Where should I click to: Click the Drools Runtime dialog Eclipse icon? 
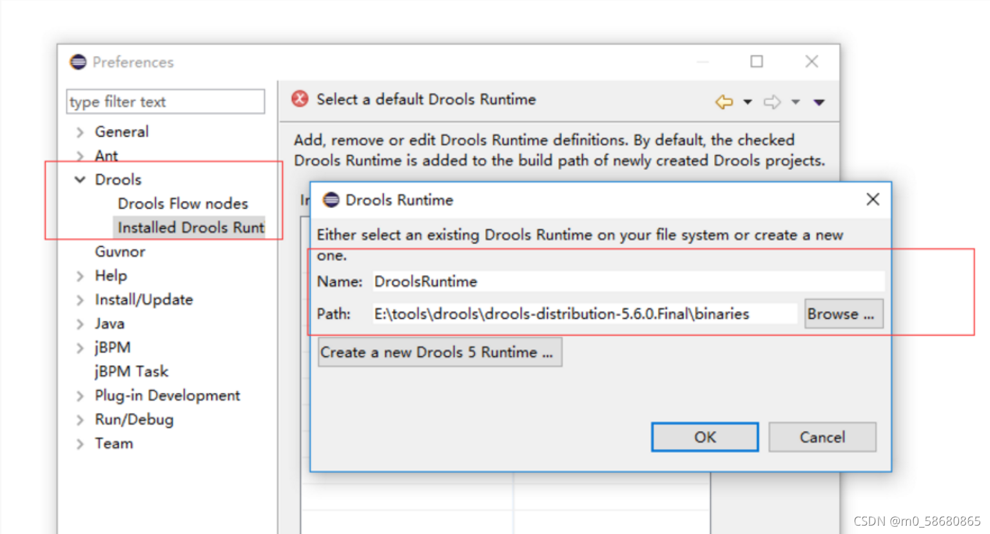[331, 200]
